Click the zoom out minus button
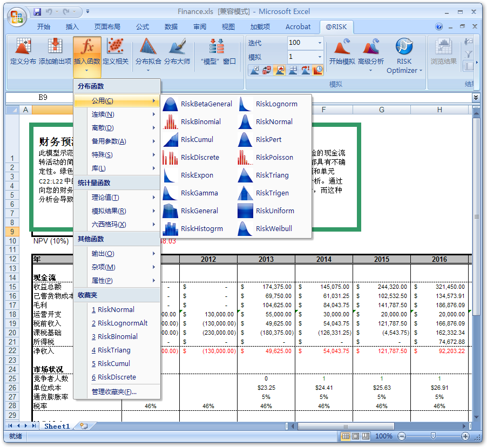 click(x=402, y=436)
